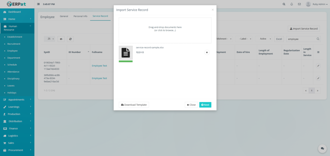Viewport: 330px width, 156px height.
Task: Open Leaves under Human Resource
Action: pos(11,86)
